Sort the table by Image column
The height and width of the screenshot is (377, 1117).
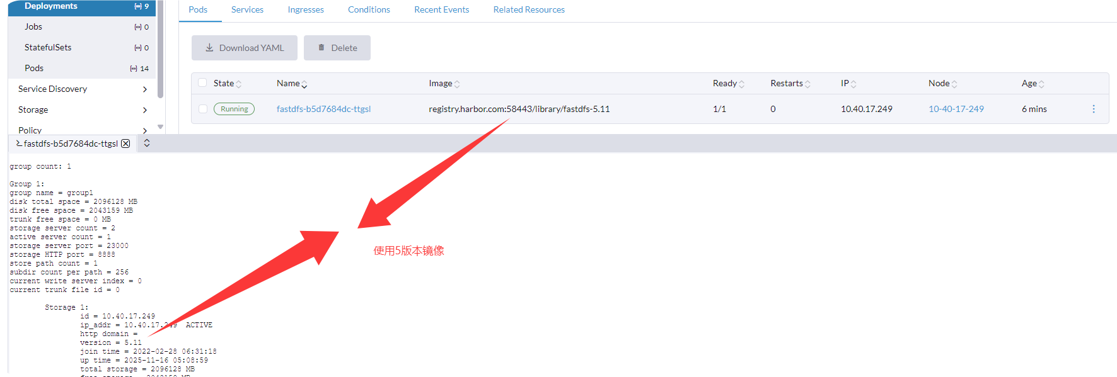444,83
